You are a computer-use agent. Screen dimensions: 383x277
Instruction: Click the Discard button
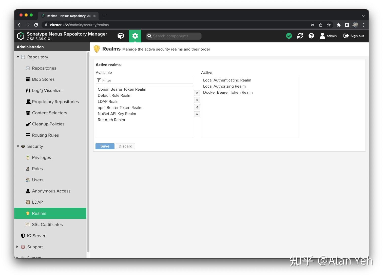pos(125,146)
